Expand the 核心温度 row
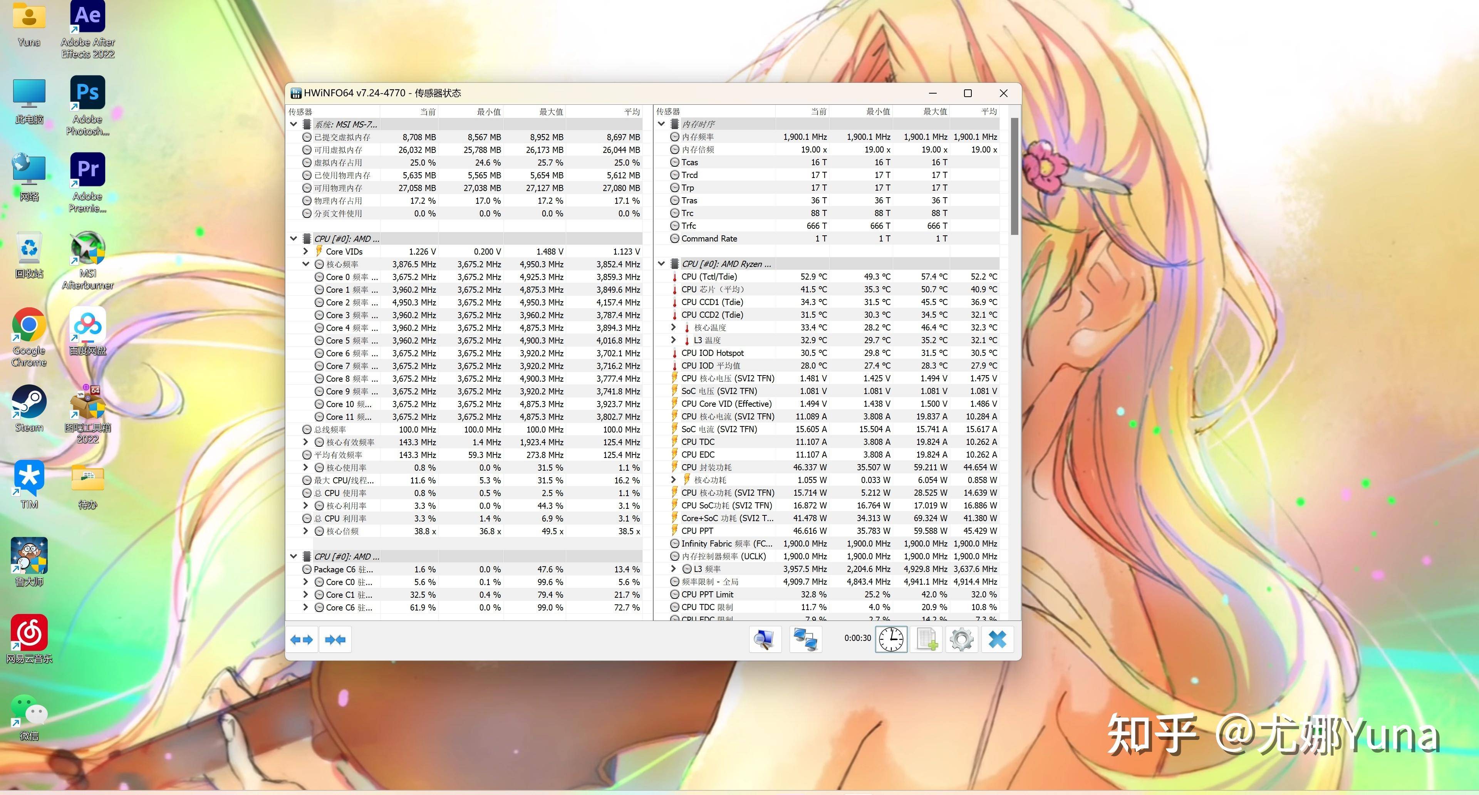 (674, 327)
